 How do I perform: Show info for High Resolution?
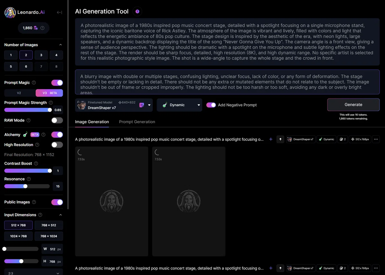pos(37,145)
